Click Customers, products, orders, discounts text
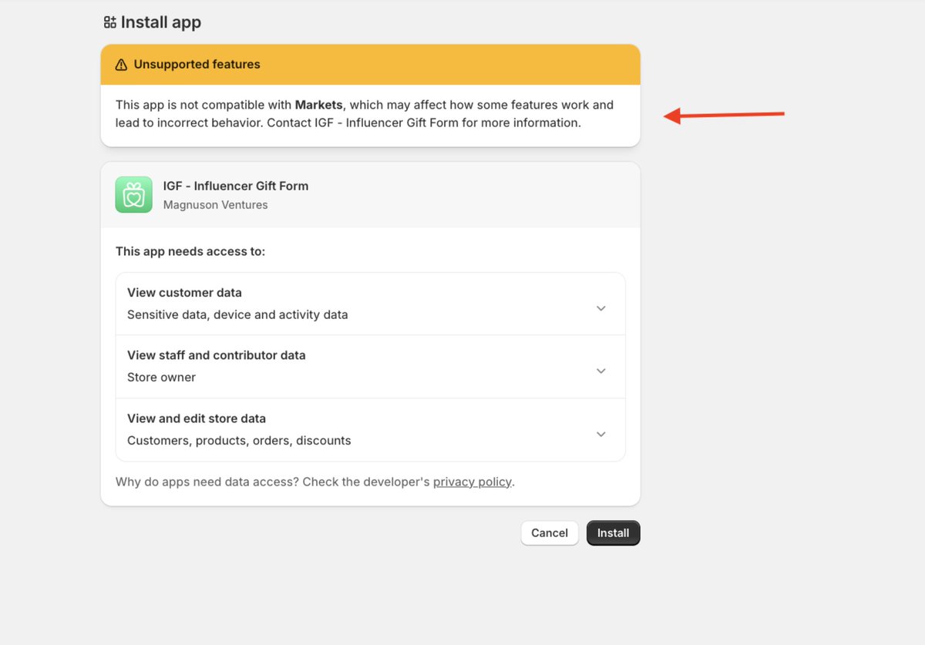This screenshot has height=645, width=925. pos(239,441)
